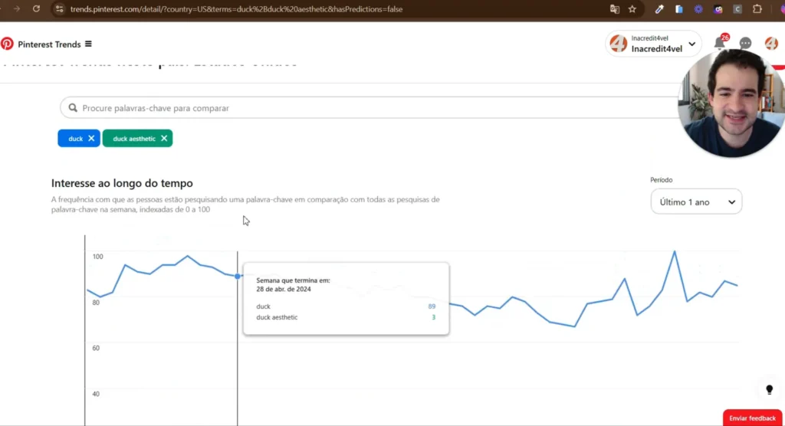Focus the keyword comparison search field
Viewport: 785px width, 426px height.
[x=370, y=107]
